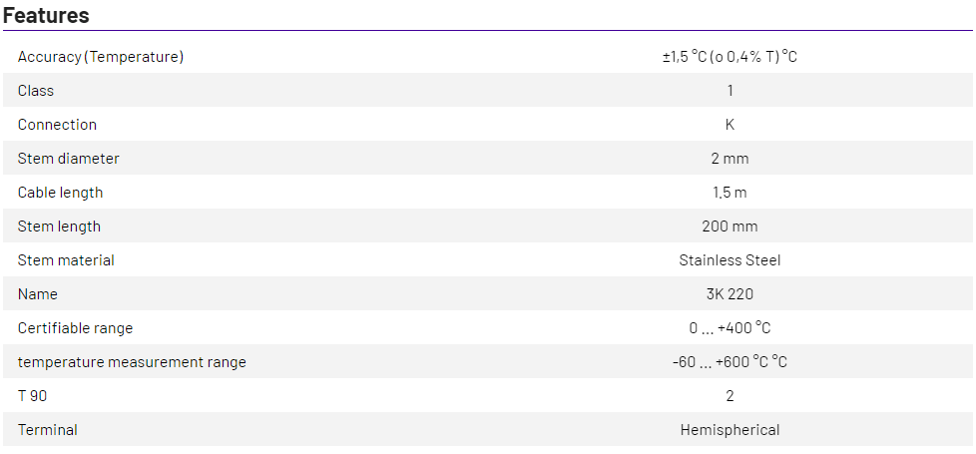Click the Stem length label
976x454 pixels.
59,227
